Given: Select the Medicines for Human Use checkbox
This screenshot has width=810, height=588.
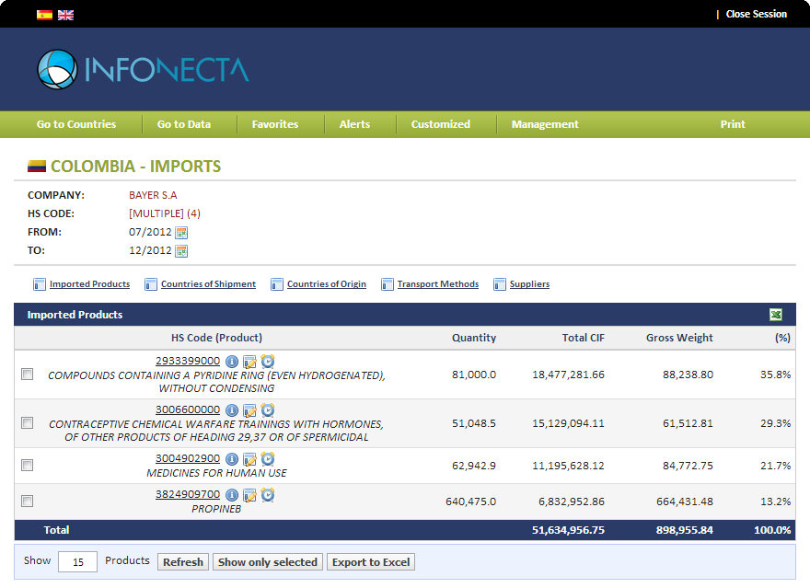Looking at the screenshot, I should (28, 466).
